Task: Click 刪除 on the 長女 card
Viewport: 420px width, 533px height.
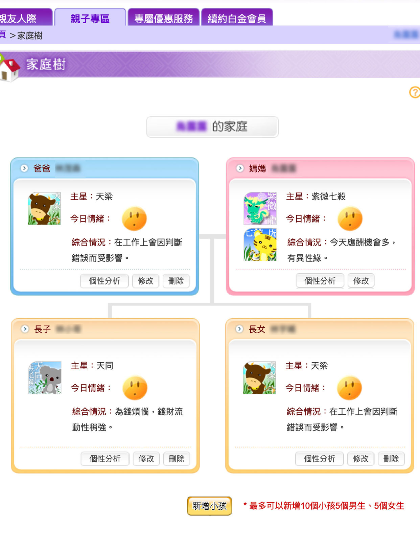Action: (x=391, y=459)
